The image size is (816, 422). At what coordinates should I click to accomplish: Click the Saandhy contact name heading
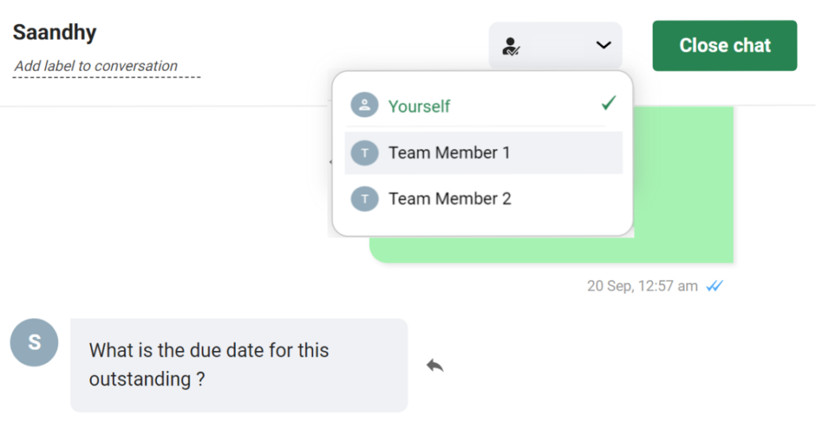(55, 32)
